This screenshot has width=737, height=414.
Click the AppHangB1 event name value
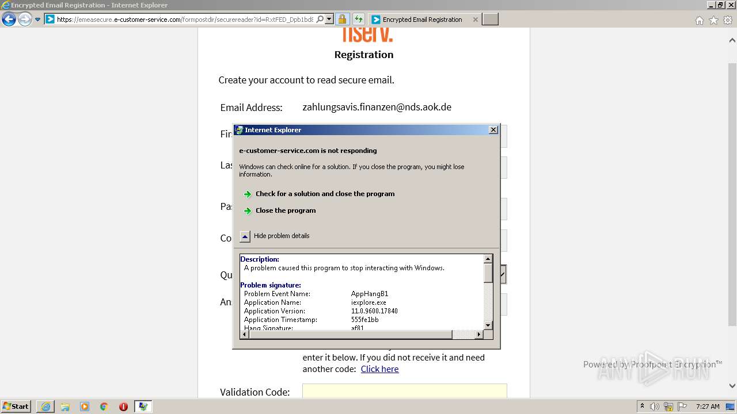[370, 294]
